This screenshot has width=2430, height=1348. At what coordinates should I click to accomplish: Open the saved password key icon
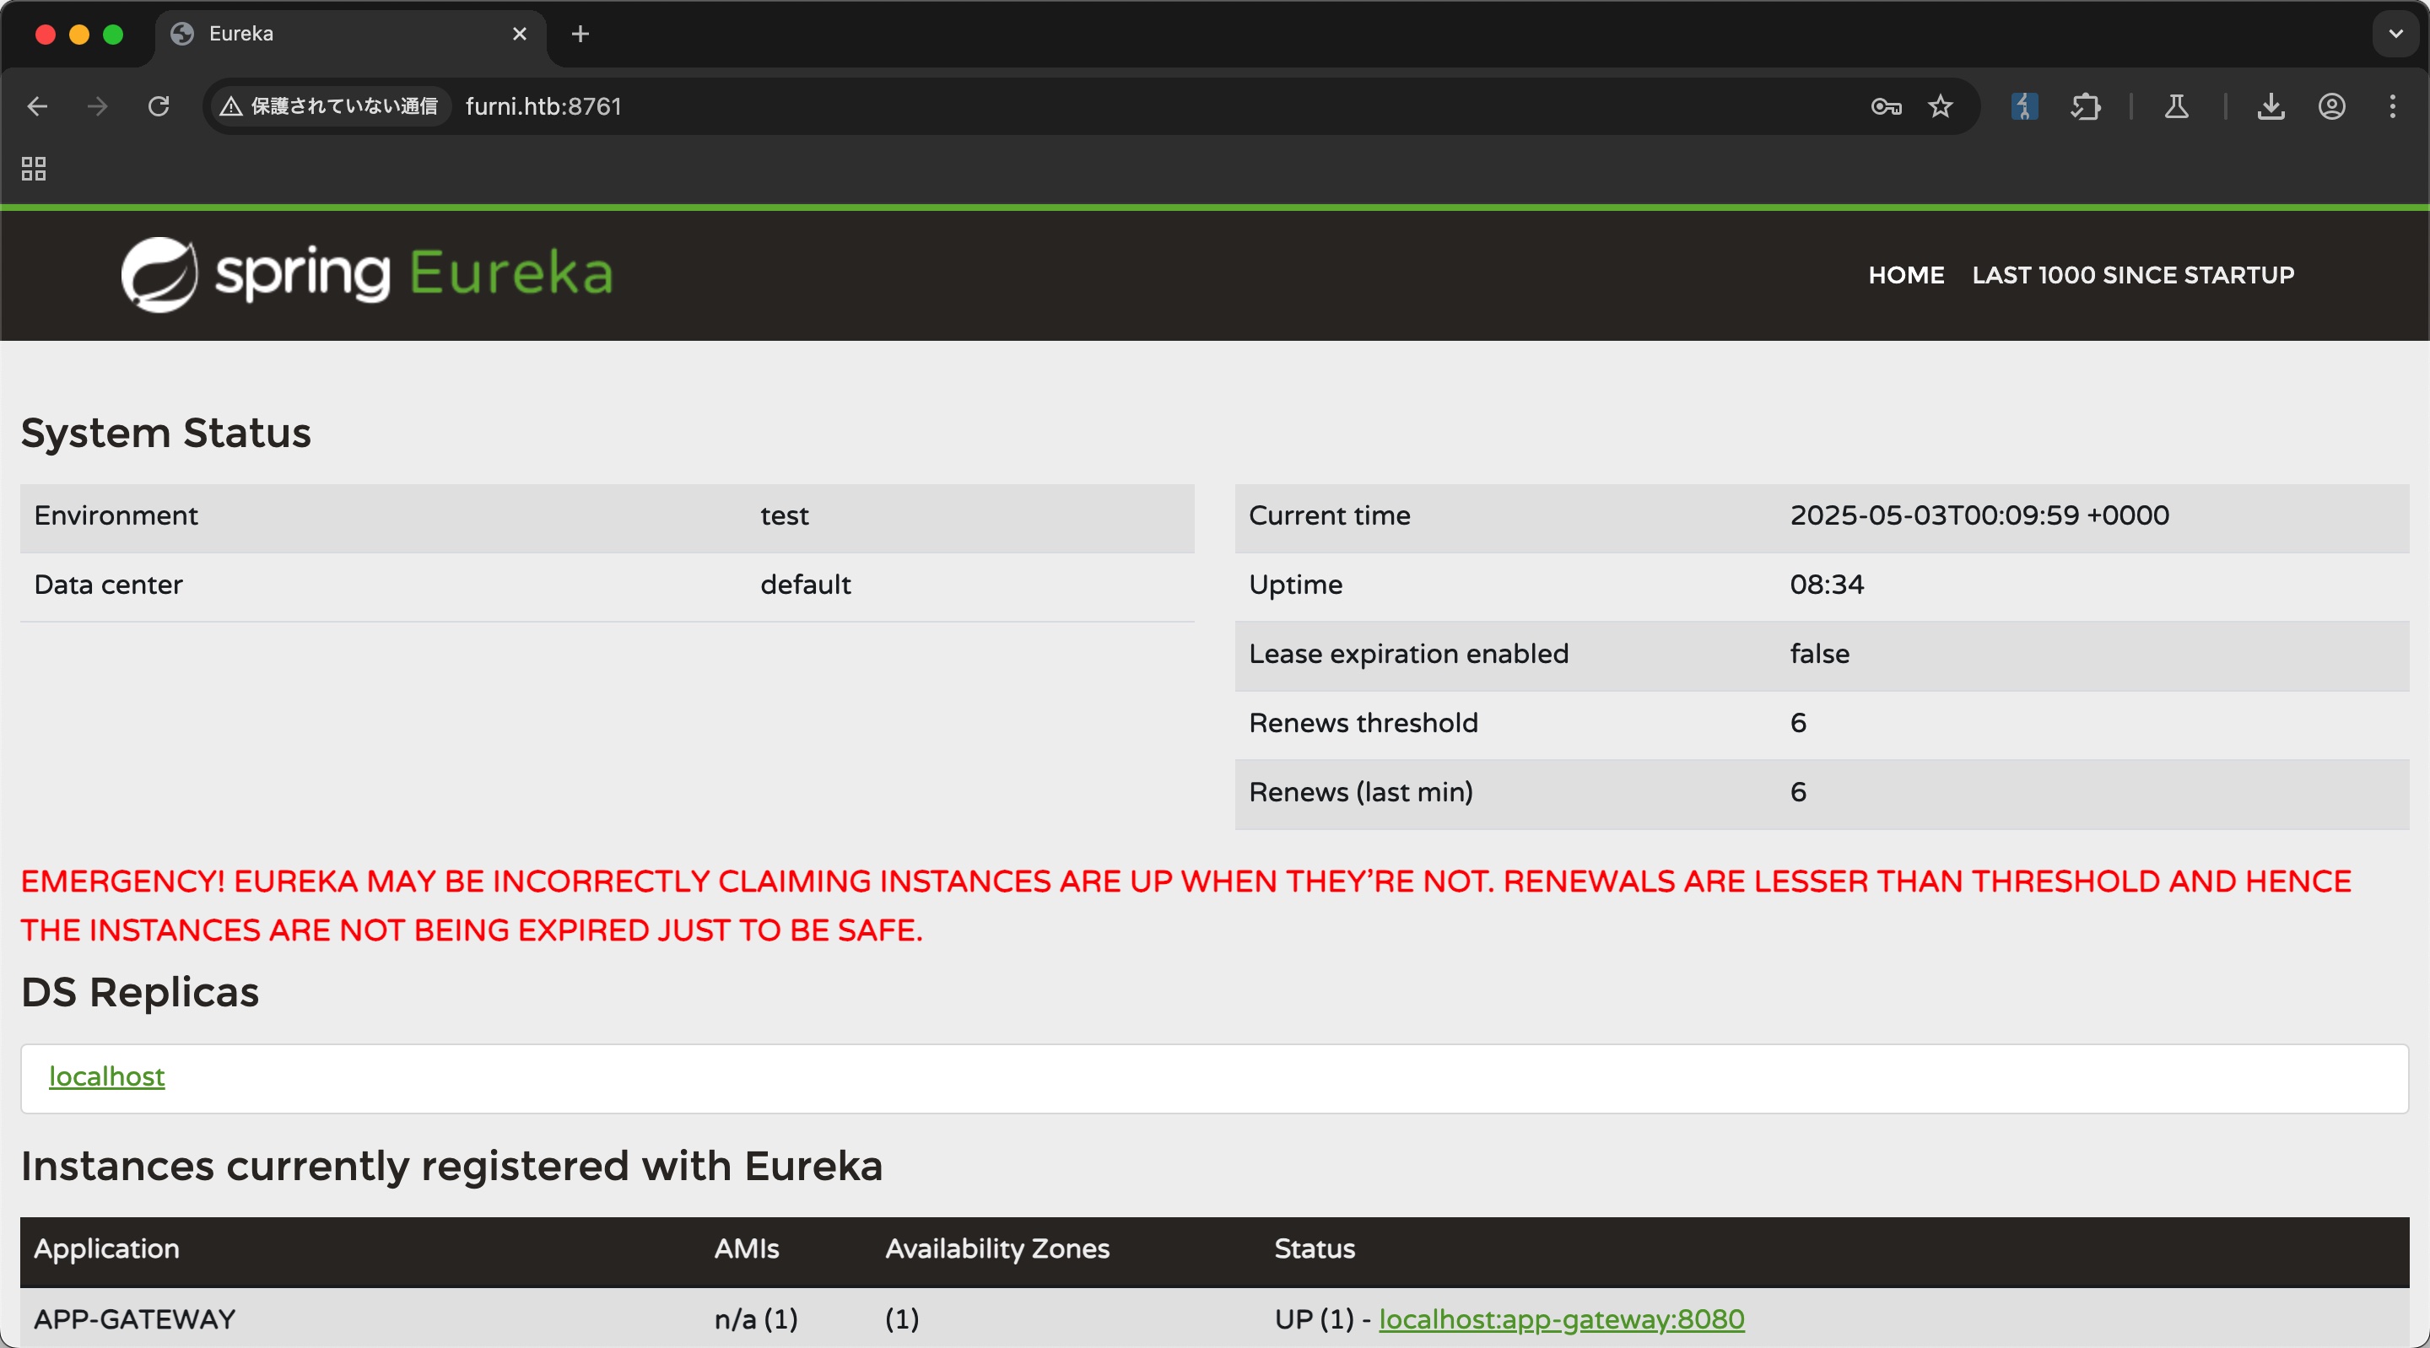tap(1885, 106)
